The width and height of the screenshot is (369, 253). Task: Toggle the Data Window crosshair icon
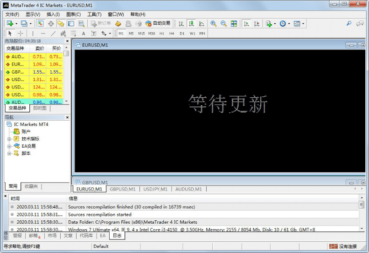[51, 23]
